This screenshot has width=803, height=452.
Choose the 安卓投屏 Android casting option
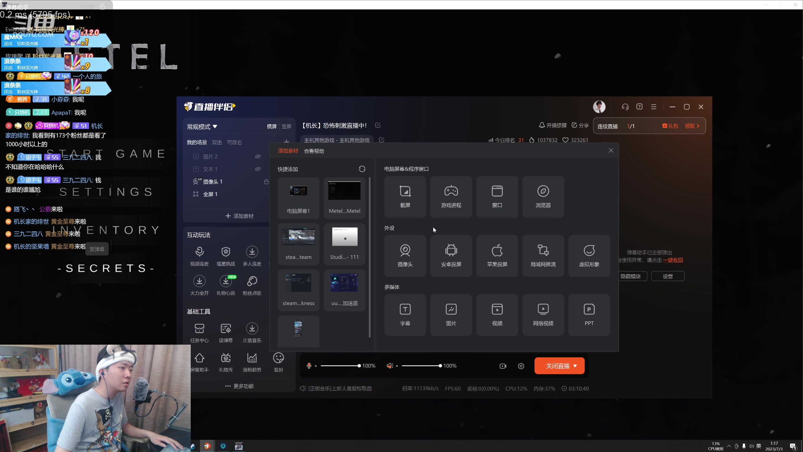click(451, 256)
